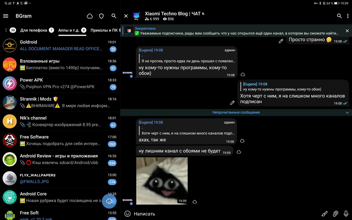Tap Goldroid avatar icon
This screenshot has height=220, width=352.
[x=10, y=45]
